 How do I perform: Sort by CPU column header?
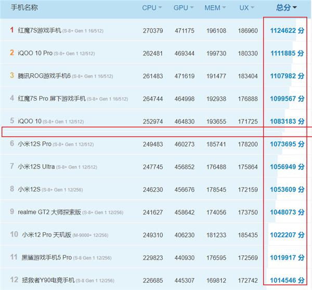[152, 8]
